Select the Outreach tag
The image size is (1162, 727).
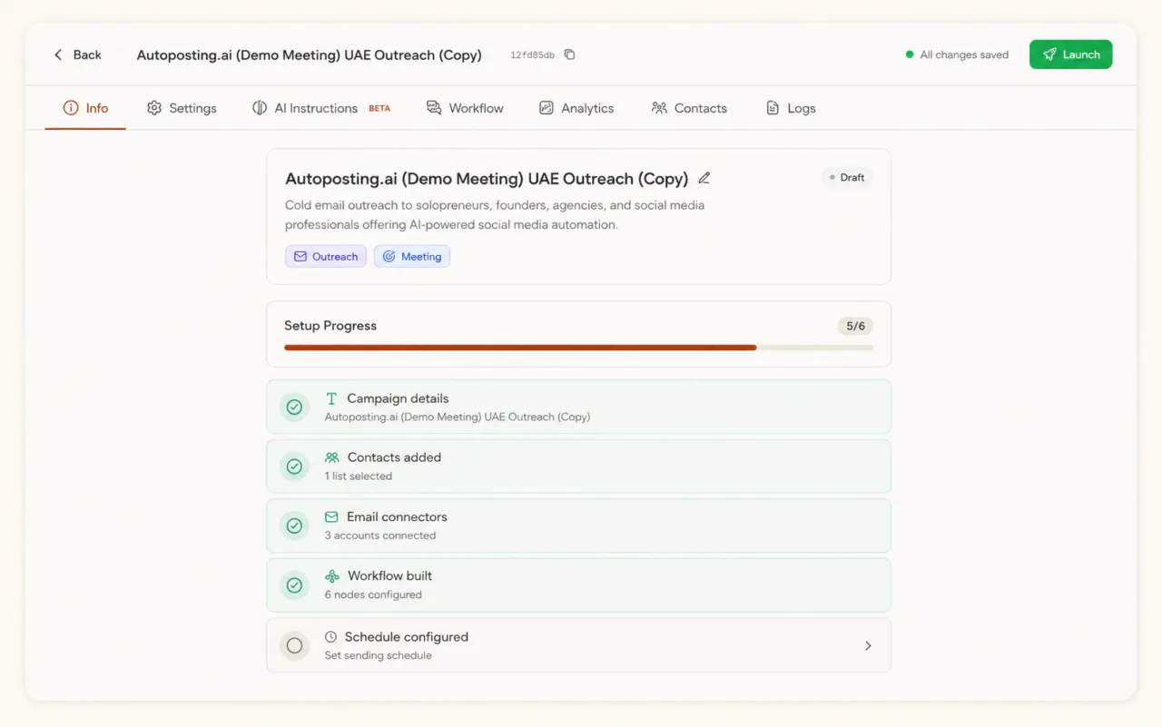tap(326, 257)
